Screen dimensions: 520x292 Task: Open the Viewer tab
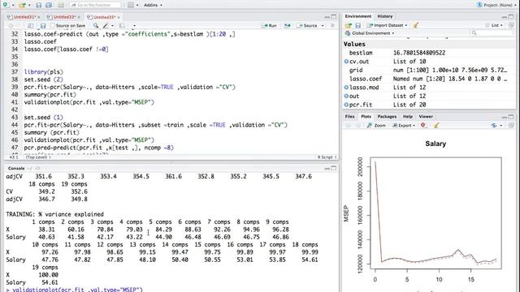pyautogui.click(x=426, y=117)
